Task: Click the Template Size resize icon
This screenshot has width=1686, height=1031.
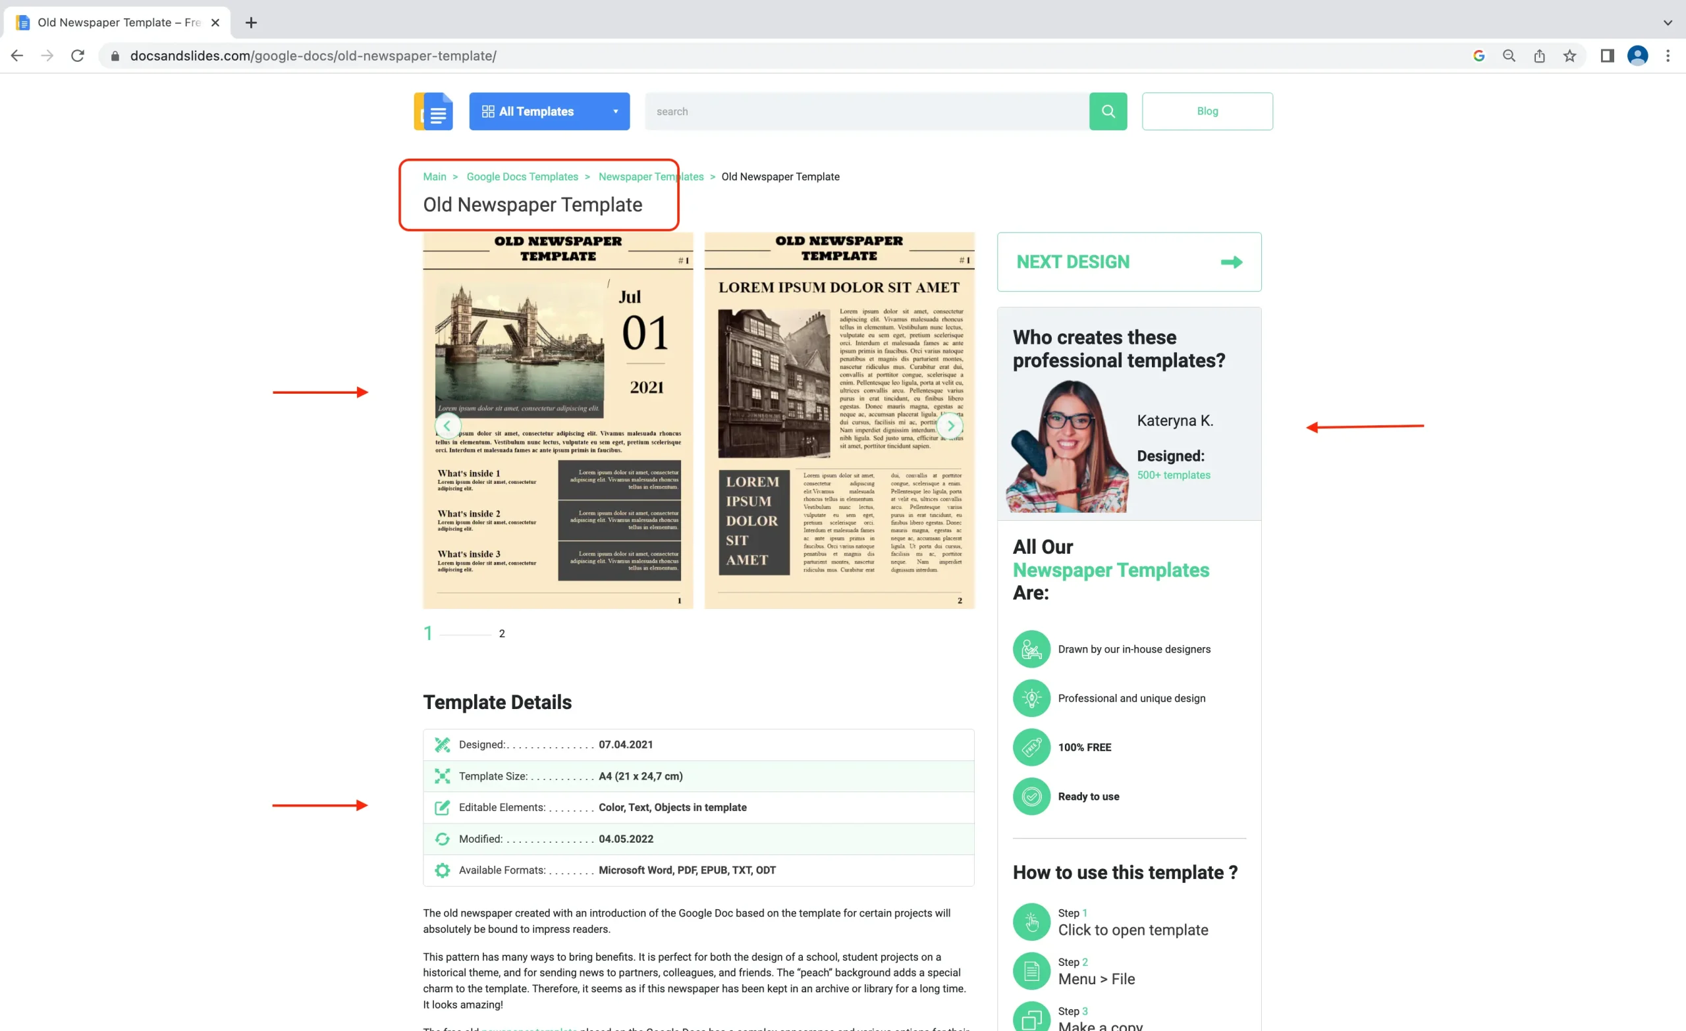Action: tap(442, 776)
